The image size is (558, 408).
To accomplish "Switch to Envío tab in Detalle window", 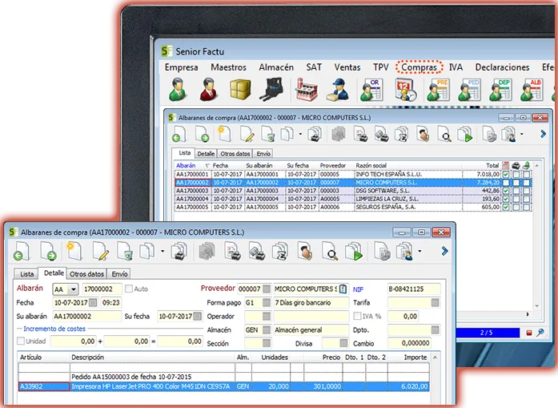I will pos(119,273).
